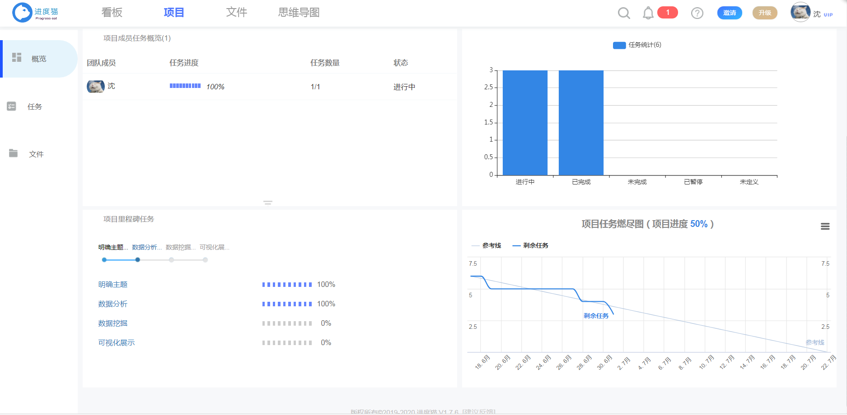This screenshot has width=847, height=415.
Task: Toggle the 剩余任务 legend series
Action: [530, 245]
